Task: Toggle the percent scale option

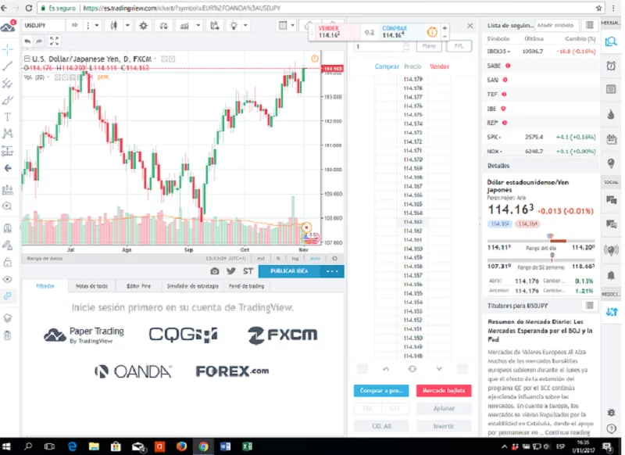Action: coord(278,259)
